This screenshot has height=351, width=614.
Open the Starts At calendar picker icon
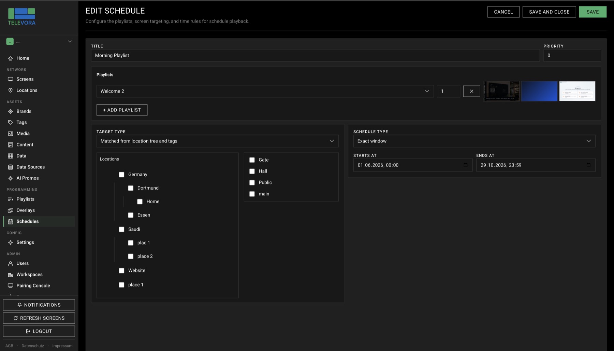click(x=466, y=165)
